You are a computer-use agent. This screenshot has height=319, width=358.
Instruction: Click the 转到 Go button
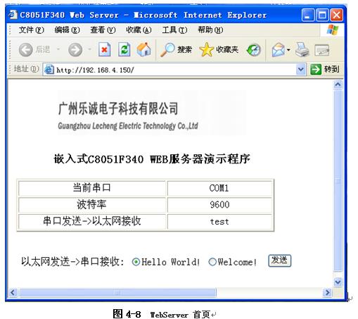325,70
